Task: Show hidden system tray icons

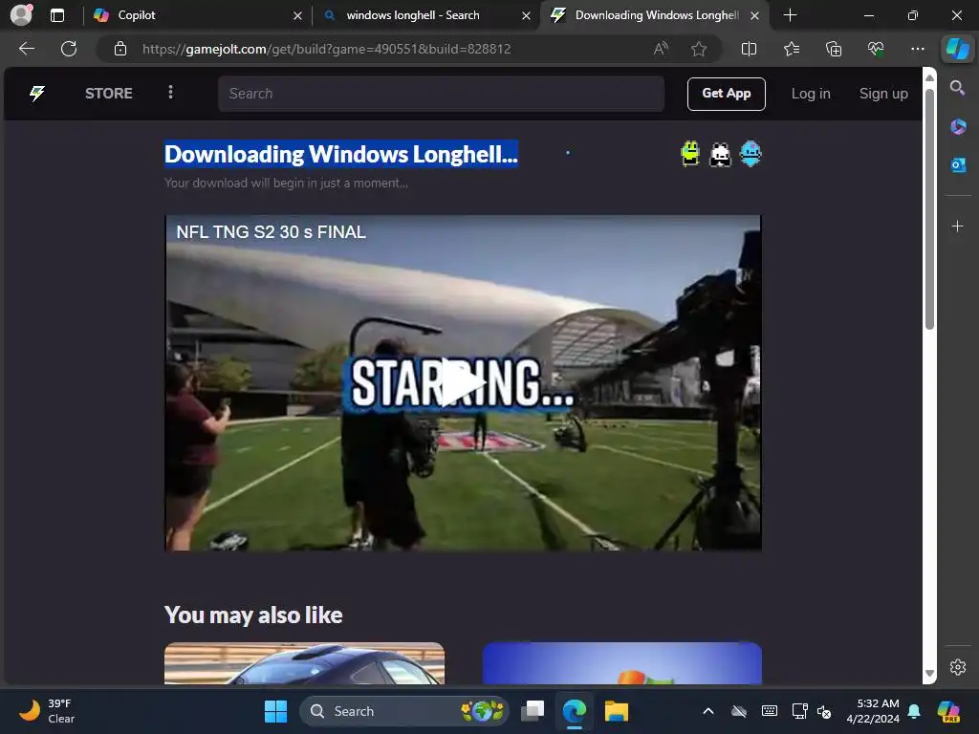Action: click(708, 711)
